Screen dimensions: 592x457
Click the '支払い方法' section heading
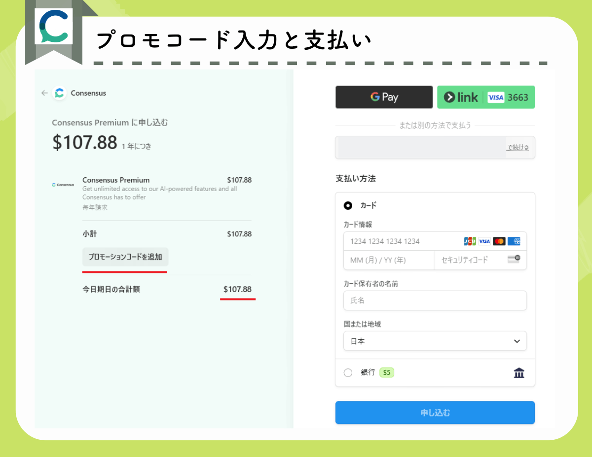point(356,179)
